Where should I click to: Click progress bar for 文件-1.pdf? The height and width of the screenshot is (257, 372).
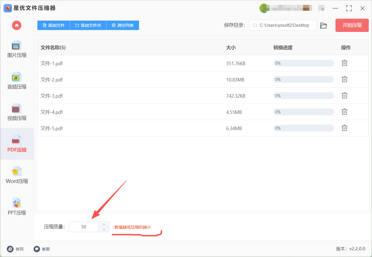pyautogui.click(x=304, y=63)
